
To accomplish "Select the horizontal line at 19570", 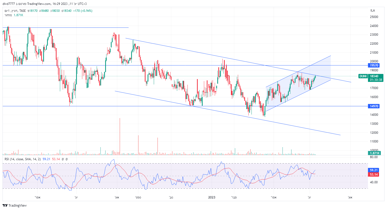I will tap(185, 65).
